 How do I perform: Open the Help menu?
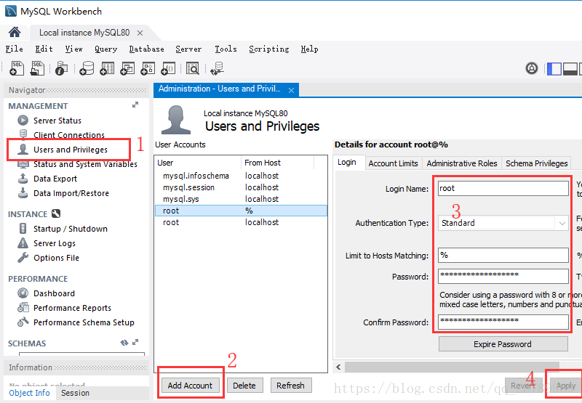point(310,49)
